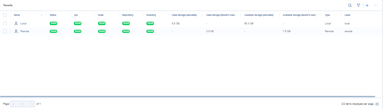
Task: Open the column settings sliders icon
Action: (x=377, y=104)
